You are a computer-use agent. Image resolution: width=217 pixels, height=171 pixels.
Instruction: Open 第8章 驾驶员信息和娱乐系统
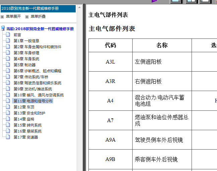(38, 83)
